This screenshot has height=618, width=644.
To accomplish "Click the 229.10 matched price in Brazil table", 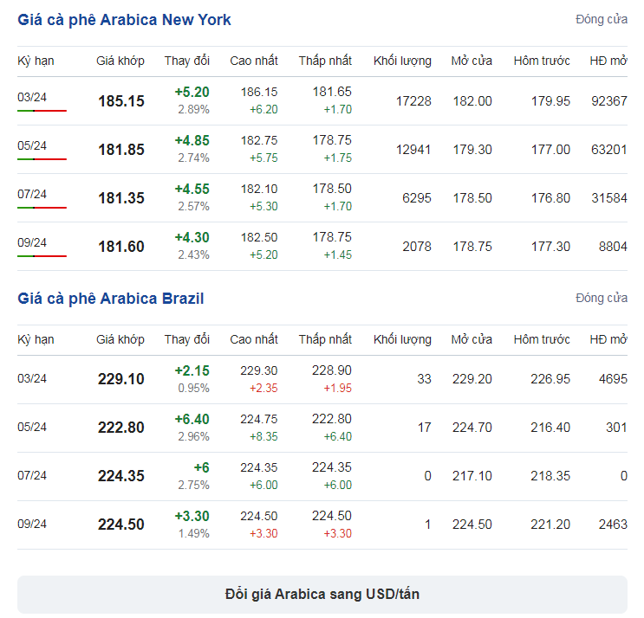I will (121, 378).
